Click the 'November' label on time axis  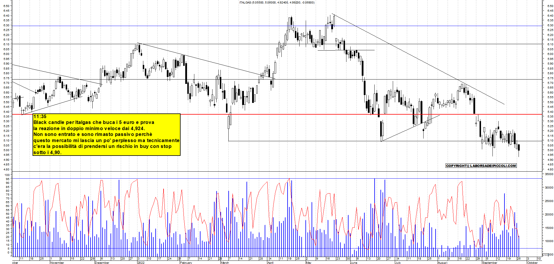(x=57, y=263)
